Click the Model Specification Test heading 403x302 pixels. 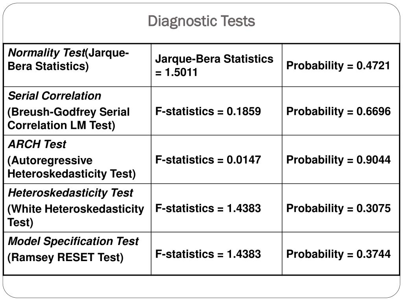pyautogui.click(x=73, y=241)
